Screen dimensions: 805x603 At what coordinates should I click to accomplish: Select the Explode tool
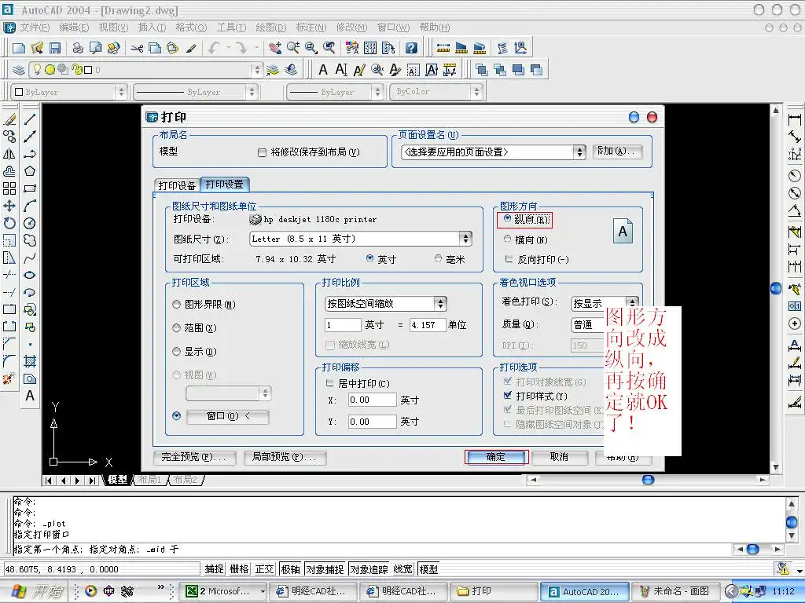9,379
